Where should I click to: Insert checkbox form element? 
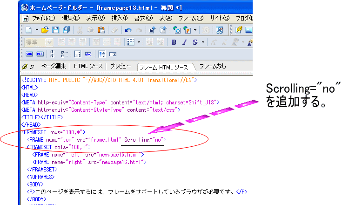click(65, 54)
